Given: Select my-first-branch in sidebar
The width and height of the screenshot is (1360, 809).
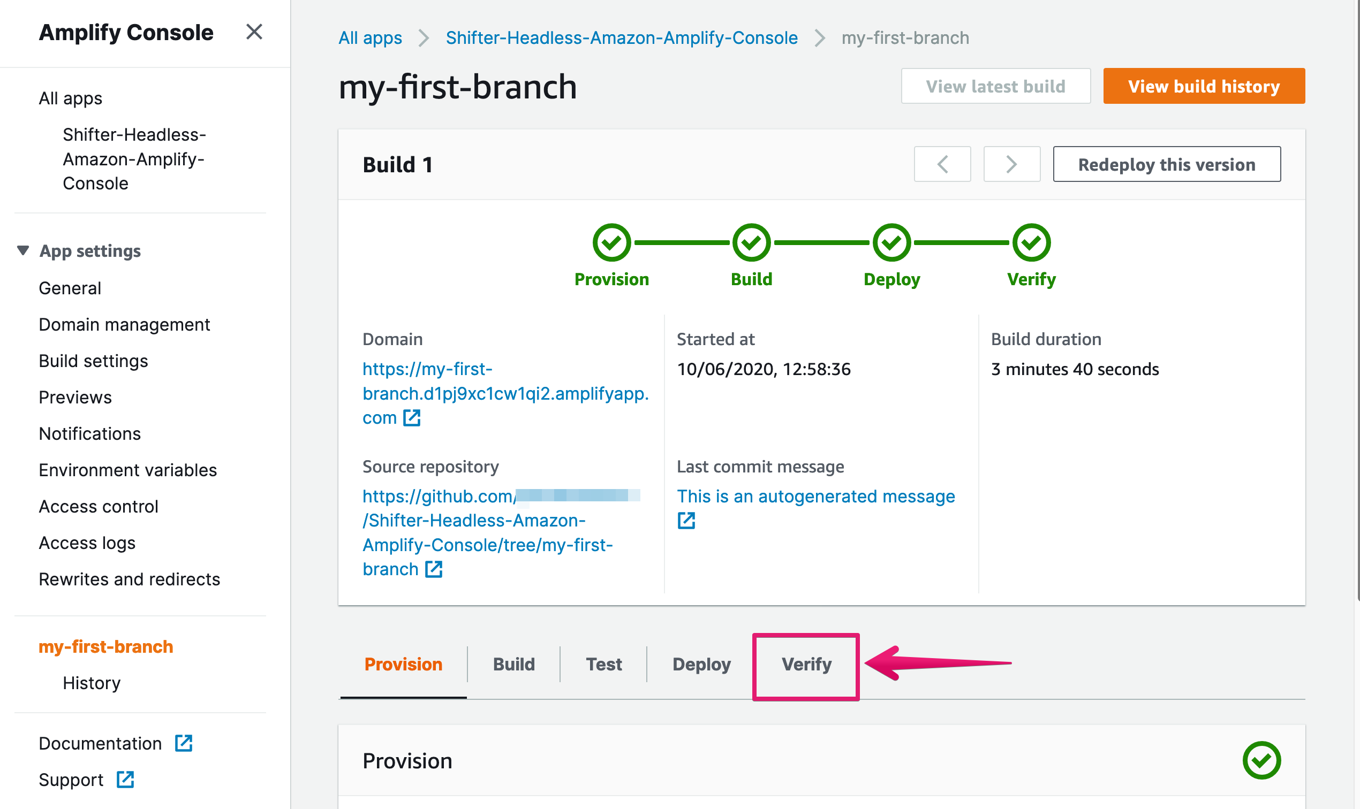Looking at the screenshot, I should tap(106, 646).
